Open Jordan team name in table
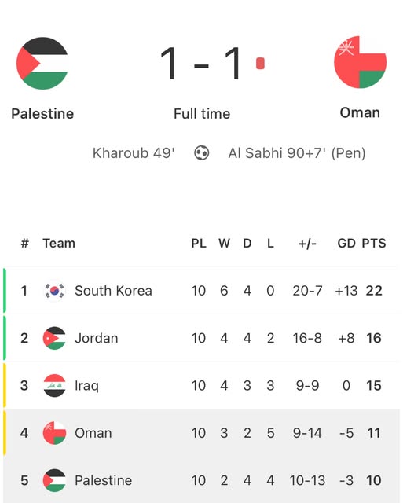The height and width of the screenshot is (503, 403). click(97, 338)
